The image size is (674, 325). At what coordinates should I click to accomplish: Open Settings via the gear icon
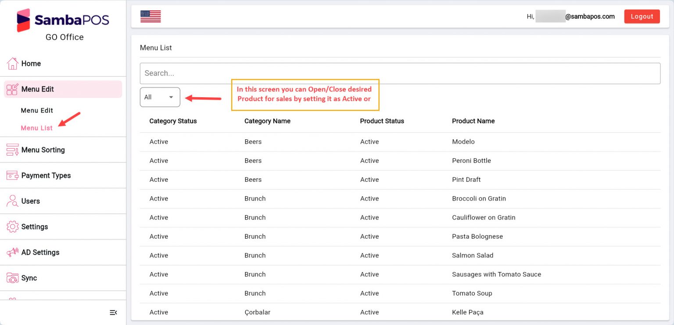pyautogui.click(x=13, y=226)
